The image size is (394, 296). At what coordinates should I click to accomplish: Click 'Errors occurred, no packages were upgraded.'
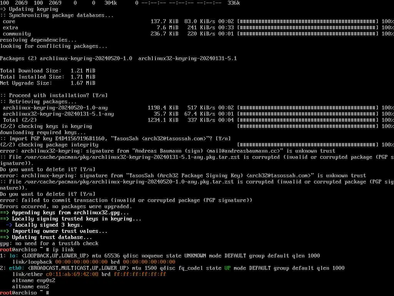[x=66, y=207]
